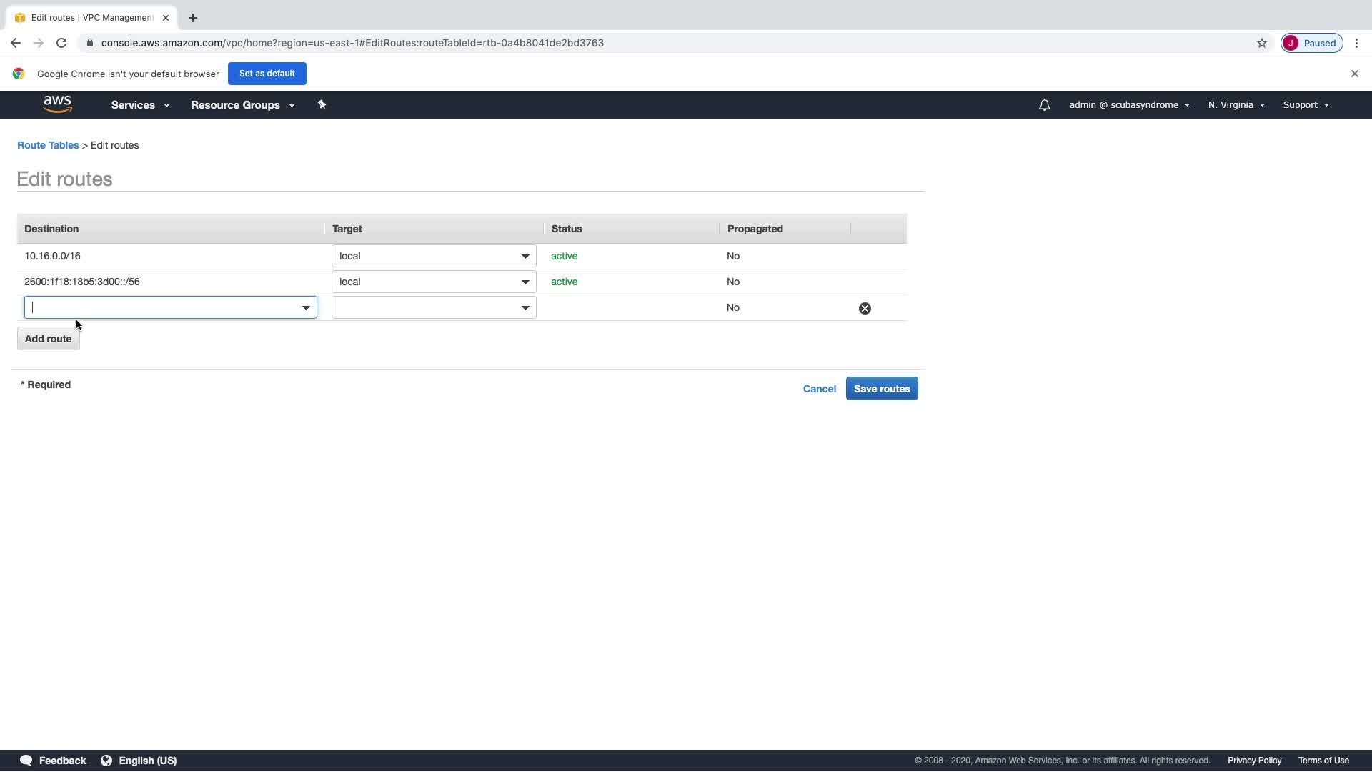Bookmark this page with star icon
The height and width of the screenshot is (772, 1372).
(x=1261, y=43)
